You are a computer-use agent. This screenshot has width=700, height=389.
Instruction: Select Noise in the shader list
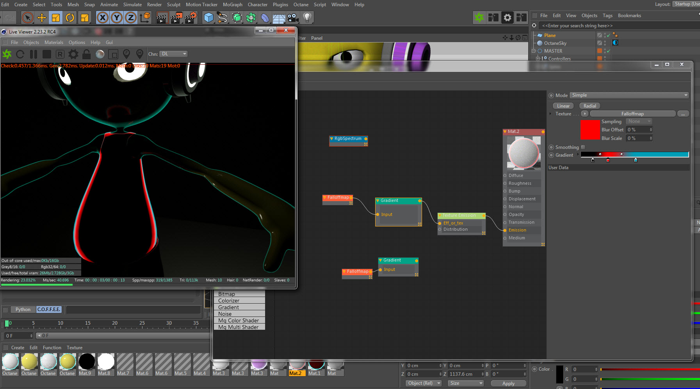coord(239,314)
